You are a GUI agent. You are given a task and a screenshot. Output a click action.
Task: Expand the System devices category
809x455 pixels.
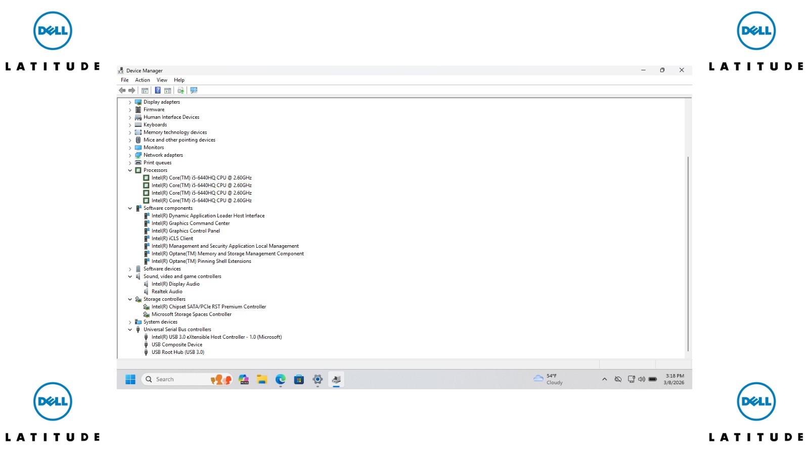pos(130,322)
